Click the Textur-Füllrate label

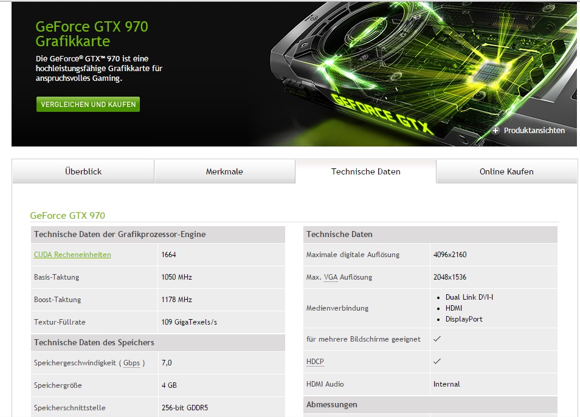point(60,322)
